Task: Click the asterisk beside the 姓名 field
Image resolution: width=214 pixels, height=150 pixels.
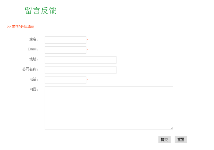Action: (x=88, y=40)
